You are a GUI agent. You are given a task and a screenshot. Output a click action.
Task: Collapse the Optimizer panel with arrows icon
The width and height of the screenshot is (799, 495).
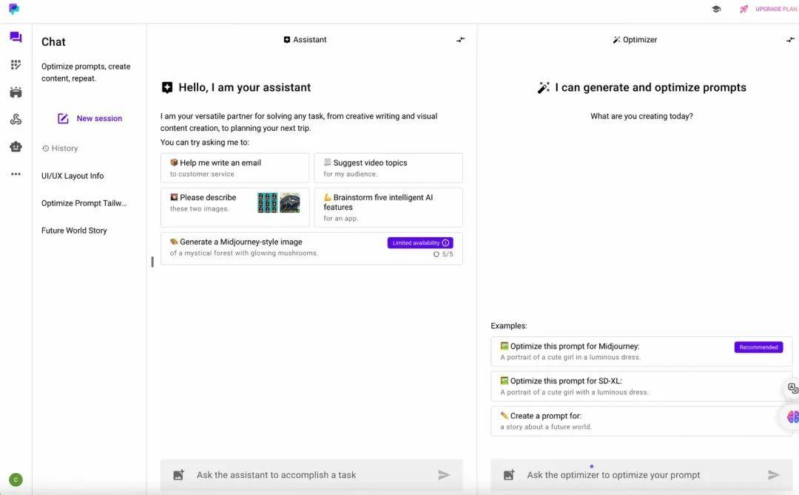tap(790, 40)
